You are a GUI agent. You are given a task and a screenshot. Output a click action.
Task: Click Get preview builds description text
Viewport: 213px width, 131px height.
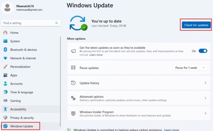tap(125, 116)
